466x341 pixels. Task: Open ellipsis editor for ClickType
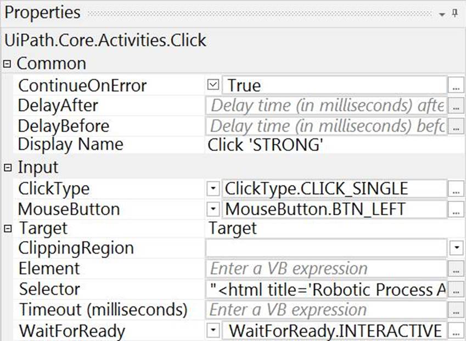(457, 189)
